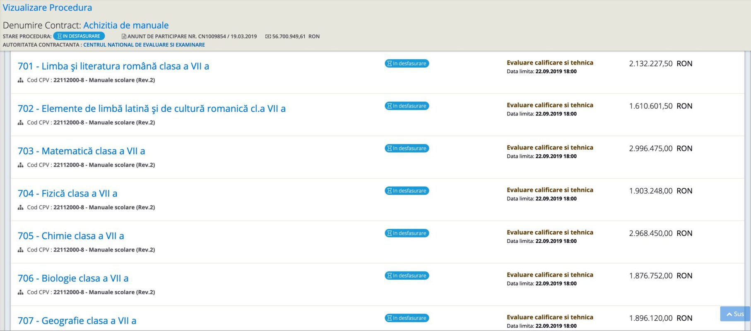Click ANUNT DE PARTICIPARE NR. CN1009854 text
Image resolution: width=751 pixels, height=331 pixels.
pyautogui.click(x=192, y=36)
